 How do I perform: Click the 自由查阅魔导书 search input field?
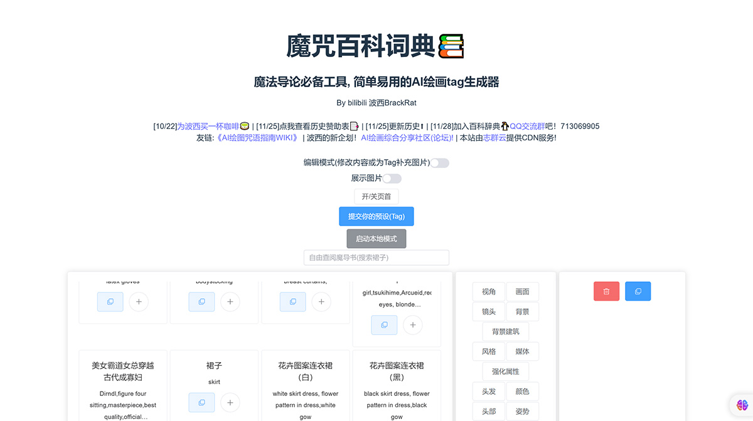click(376, 257)
